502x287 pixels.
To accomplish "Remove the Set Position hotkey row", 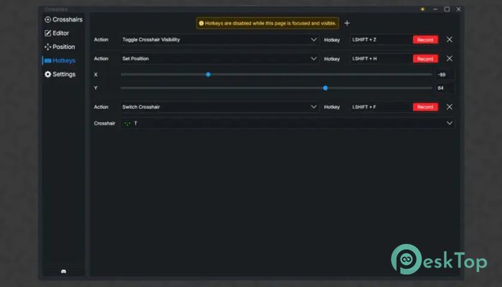I will click(450, 59).
